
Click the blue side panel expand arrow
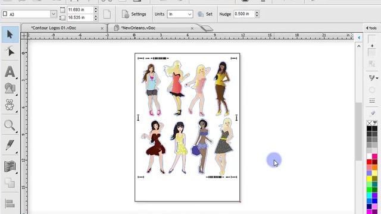359,38
